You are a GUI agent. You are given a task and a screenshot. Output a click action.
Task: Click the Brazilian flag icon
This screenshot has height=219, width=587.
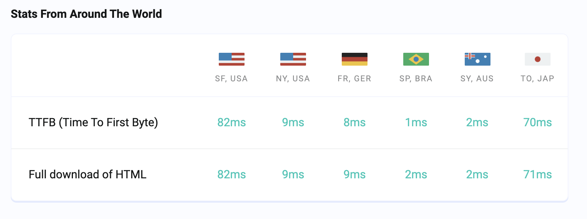pyautogui.click(x=416, y=59)
